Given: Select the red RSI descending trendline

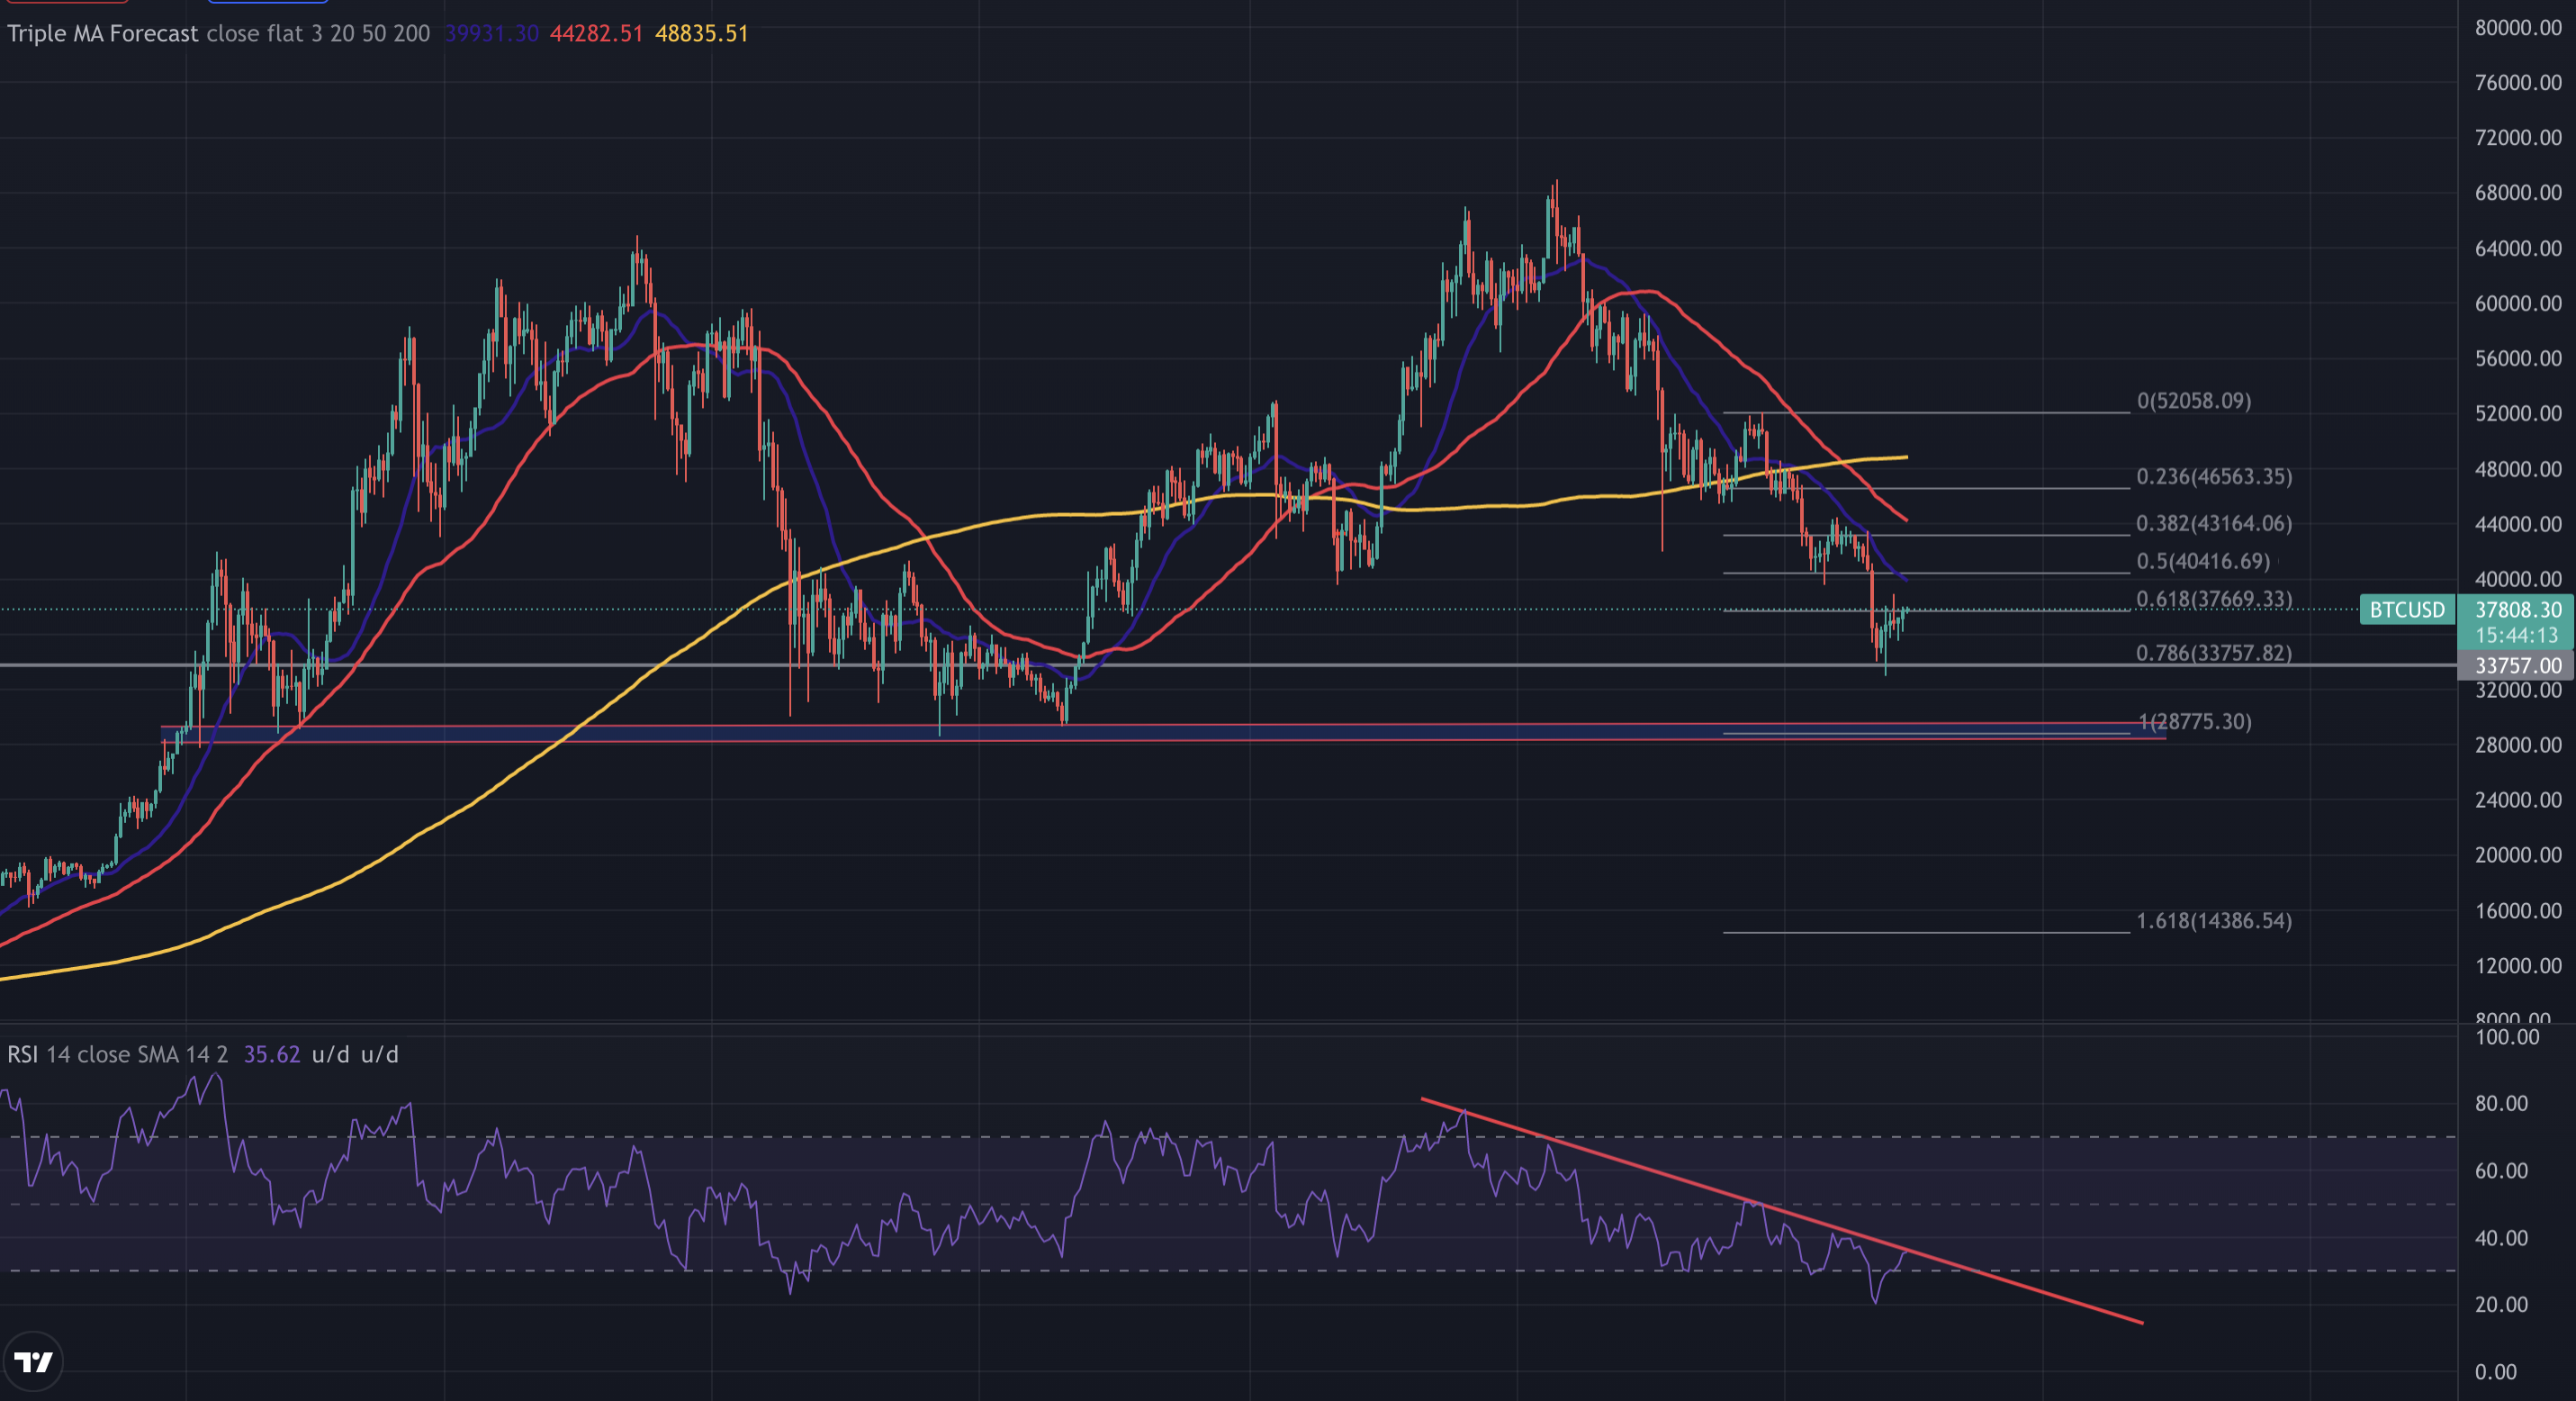Looking at the screenshot, I should pos(1780,1211).
